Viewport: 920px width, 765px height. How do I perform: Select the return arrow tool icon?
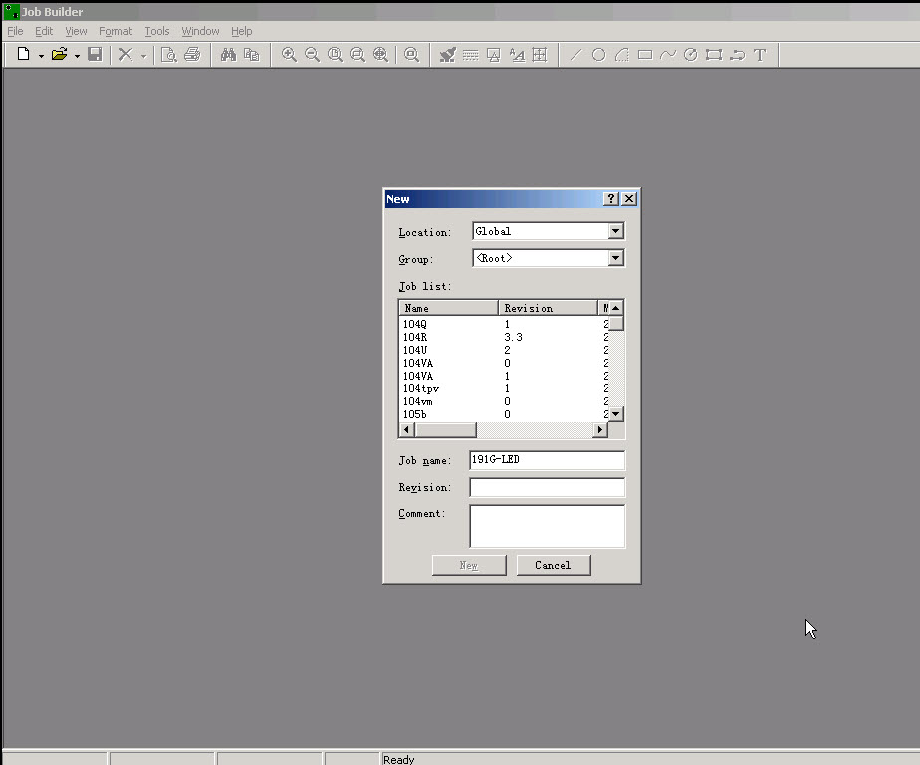737,55
